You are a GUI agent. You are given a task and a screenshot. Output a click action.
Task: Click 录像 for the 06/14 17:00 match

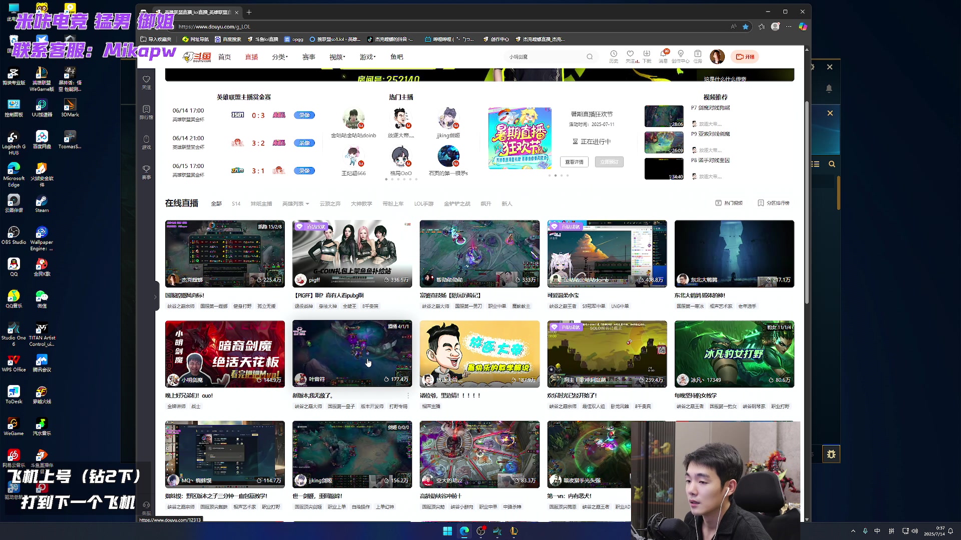pos(304,115)
